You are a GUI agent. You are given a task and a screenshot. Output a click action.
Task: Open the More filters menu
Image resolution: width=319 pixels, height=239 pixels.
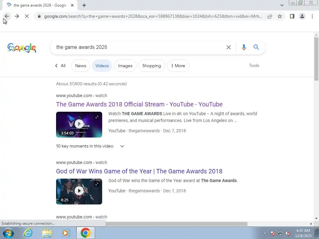pos(178,66)
